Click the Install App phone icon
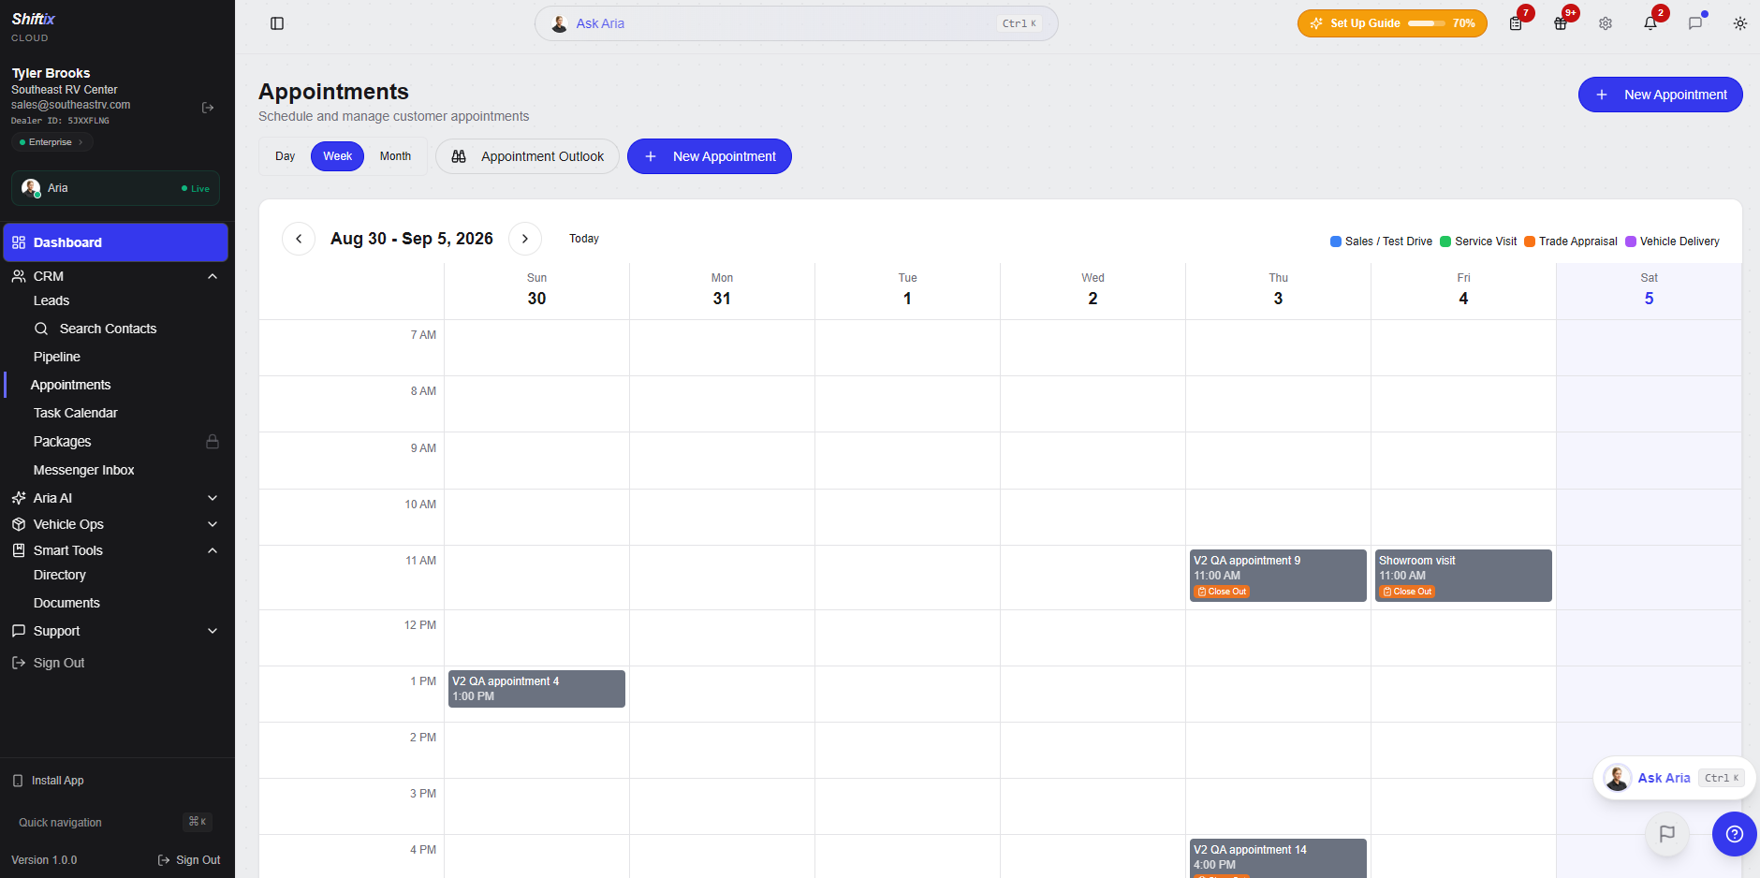 [18, 781]
